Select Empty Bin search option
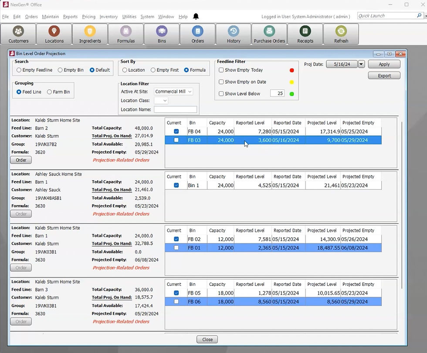The width and height of the screenshot is (427, 353). (x=60, y=70)
